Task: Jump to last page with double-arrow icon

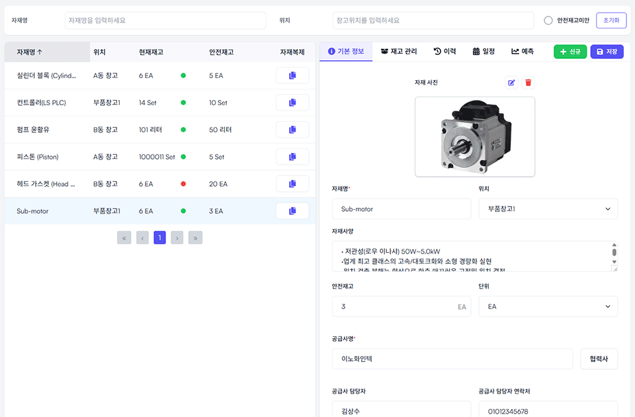Action: point(195,237)
